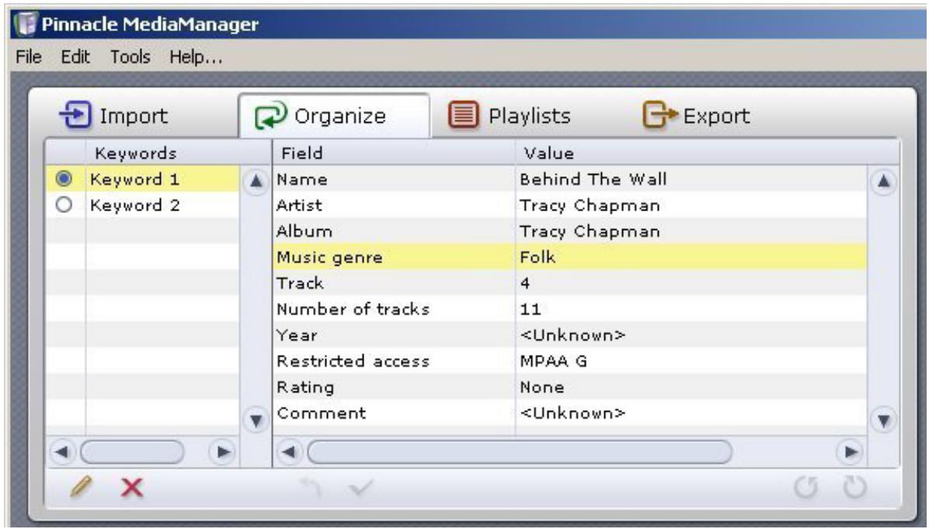
Task: Switch to the Export tab
Action: click(697, 116)
